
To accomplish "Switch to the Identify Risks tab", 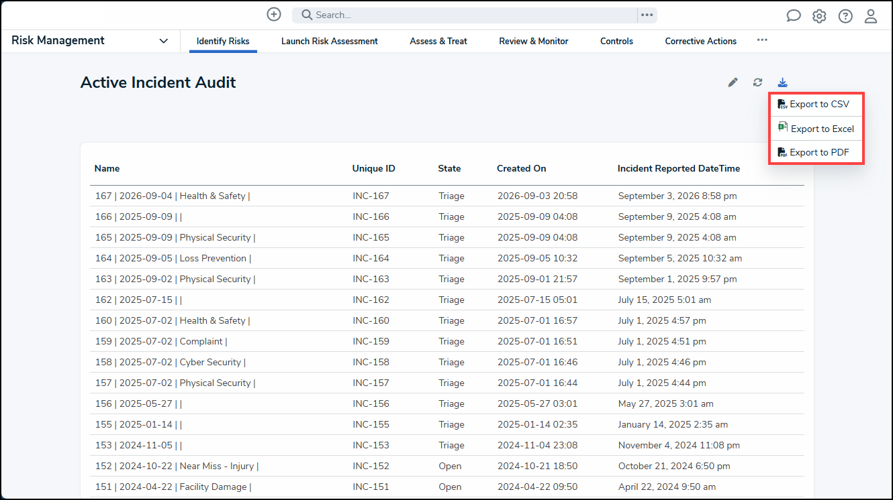I will click(x=223, y=41).
